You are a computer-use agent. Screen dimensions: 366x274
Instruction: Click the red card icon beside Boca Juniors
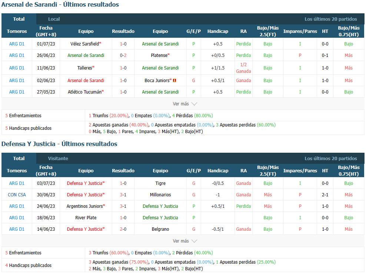(x=174, y=81)
